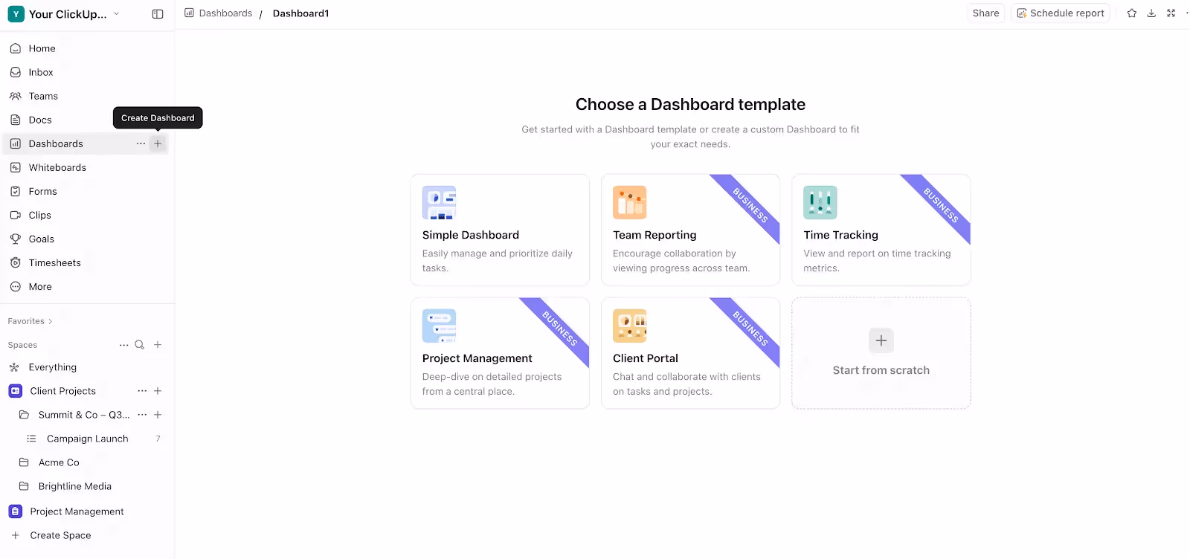Choose the Simple Dashboard template
1190x559 pixels.
(x=500, y=230)
